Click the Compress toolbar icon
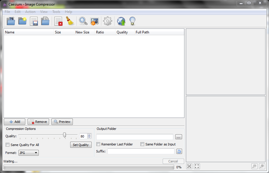 (x=94, y=22)
